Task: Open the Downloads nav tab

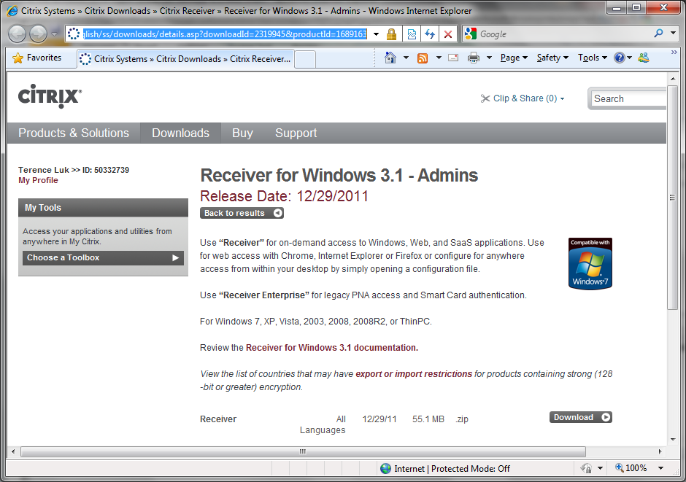Action: tap(180, 133)
